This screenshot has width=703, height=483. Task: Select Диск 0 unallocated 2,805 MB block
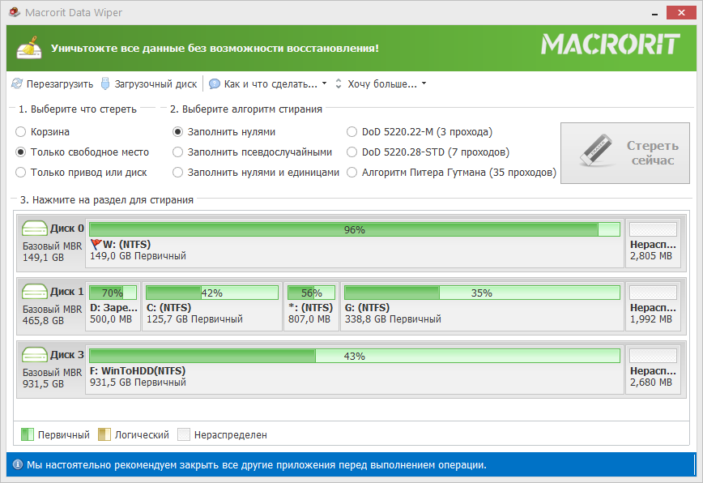point(653,243)
